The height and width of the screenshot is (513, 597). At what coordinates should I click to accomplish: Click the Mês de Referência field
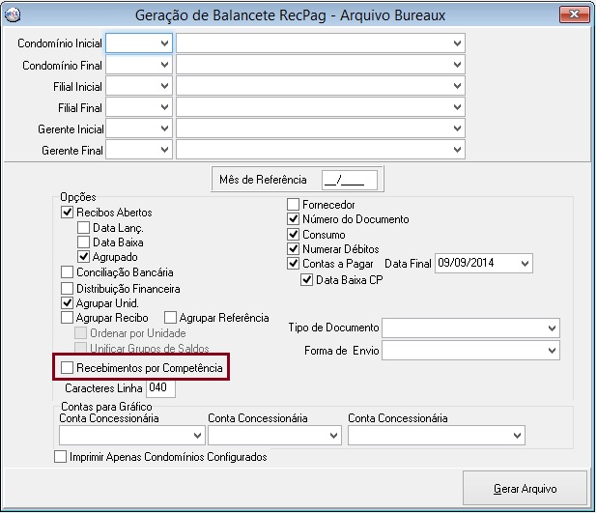(343, 180)
